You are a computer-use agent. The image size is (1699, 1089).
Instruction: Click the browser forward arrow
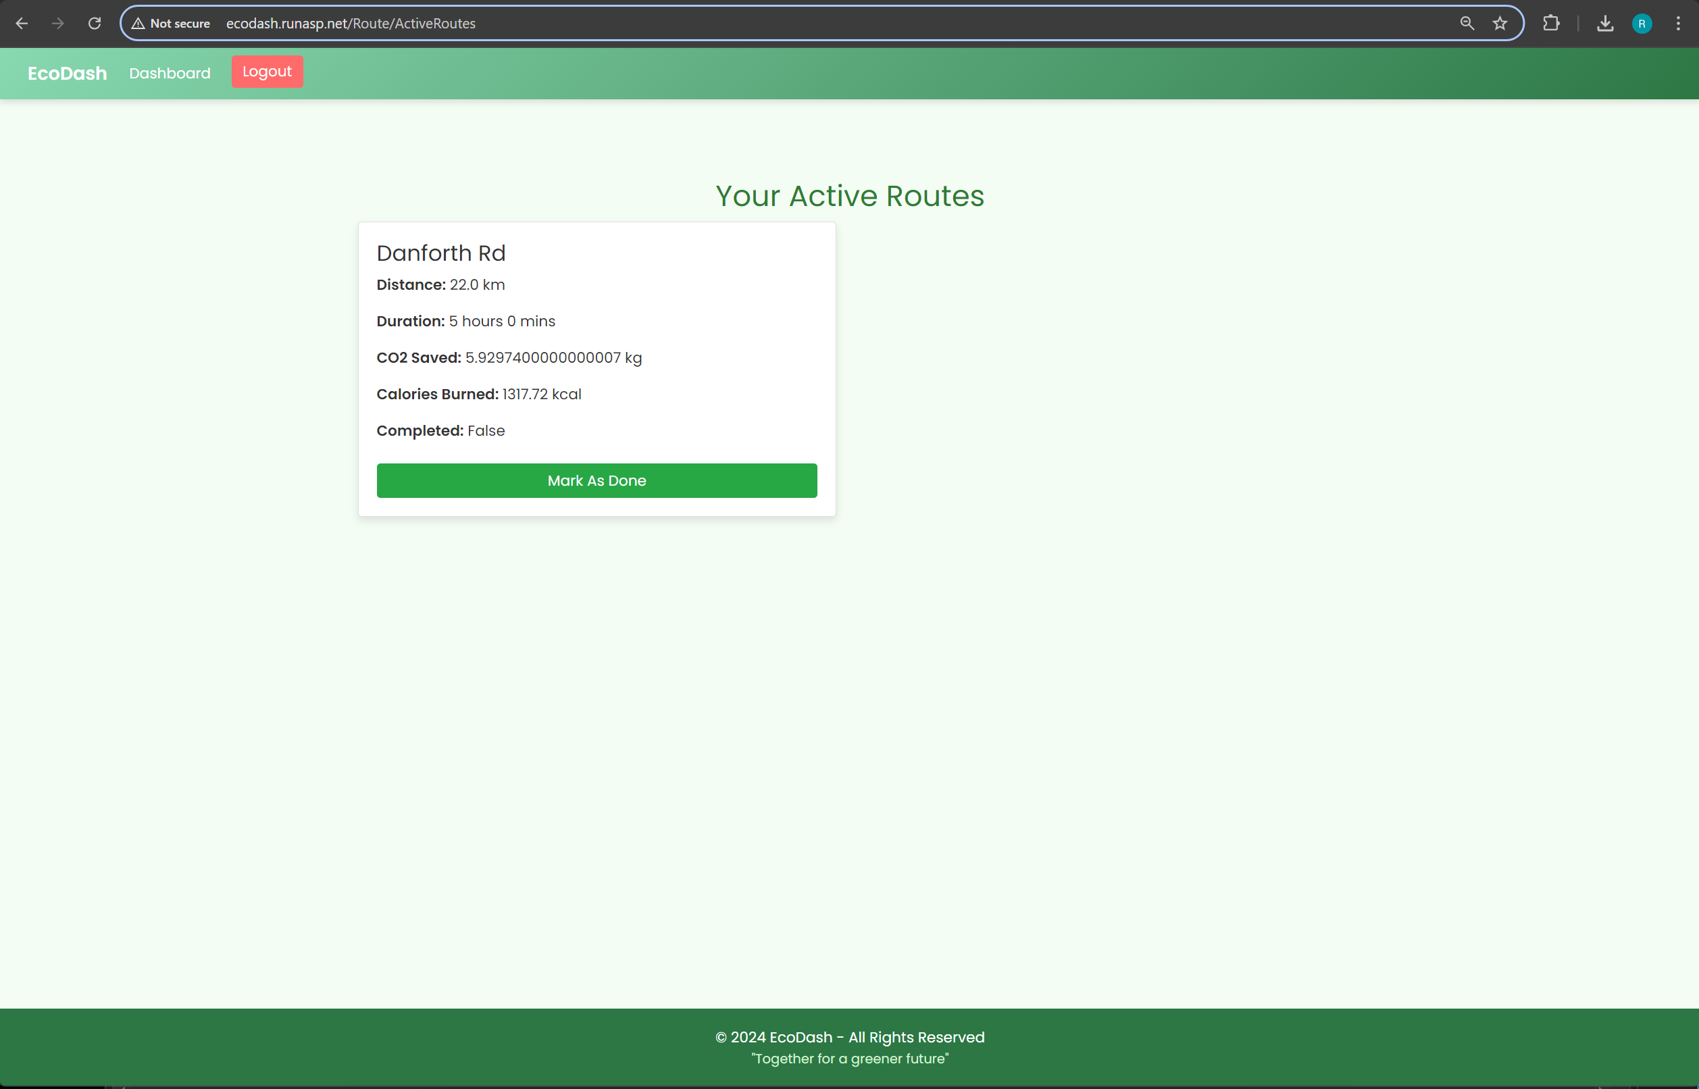58,24
